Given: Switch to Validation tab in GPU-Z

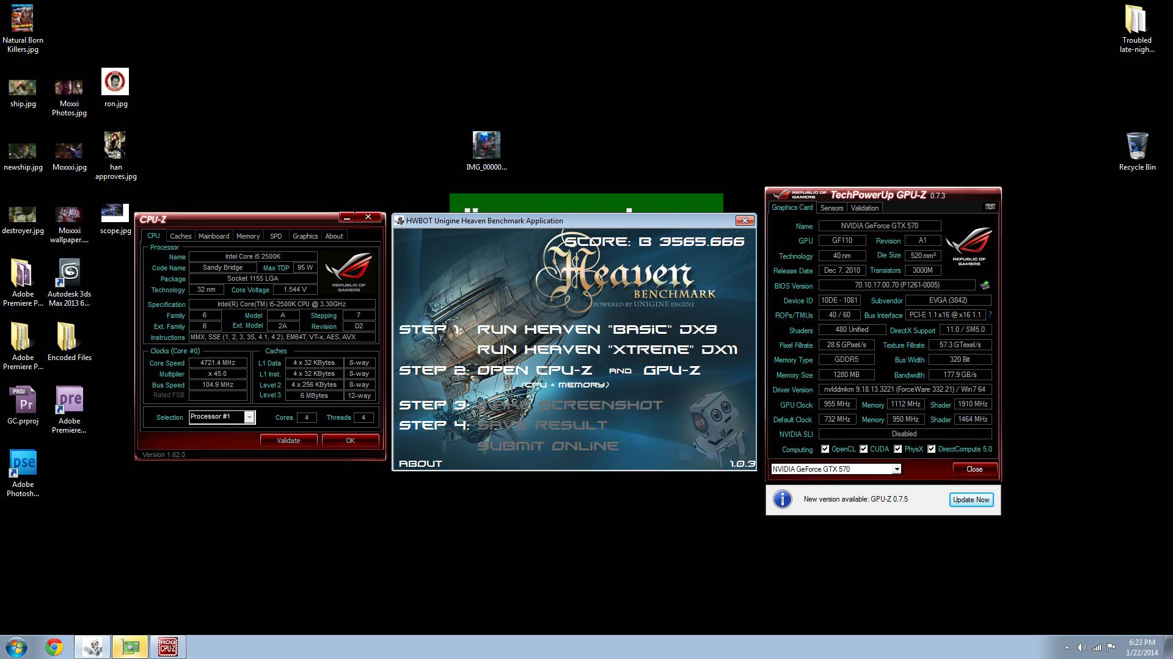Looking at the screenshot, I should click(864, 208).
